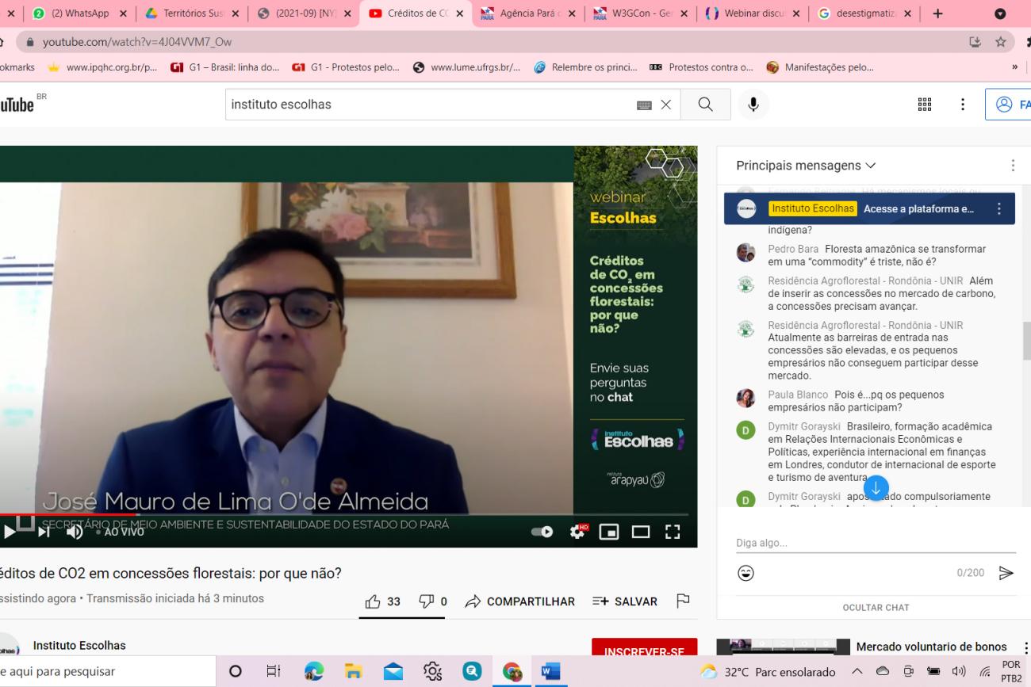Click the red video progress bar

click(67, 515)
